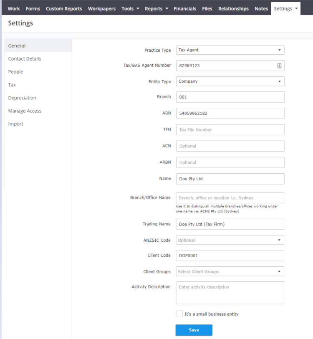Viewport: 313px width, 339px height.
Task: Expand the Reports menu
Action: pos(154,8)
